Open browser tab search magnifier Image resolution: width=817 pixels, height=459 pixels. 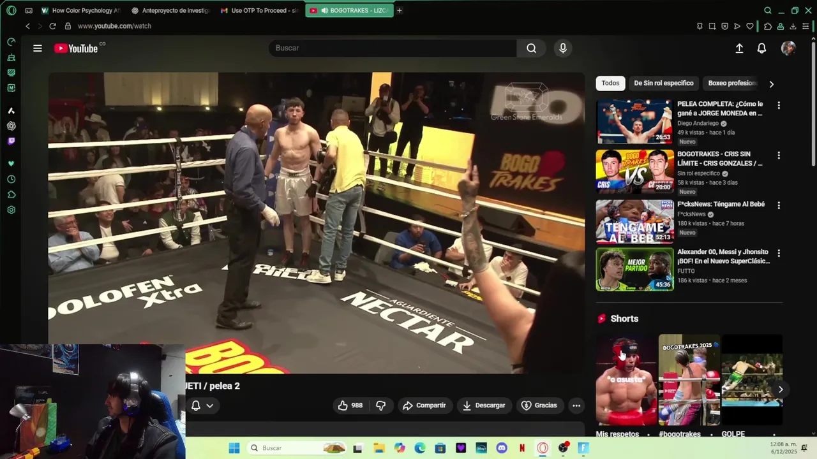(768, 11)
